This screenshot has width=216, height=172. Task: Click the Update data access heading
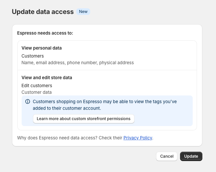point(43,12)
